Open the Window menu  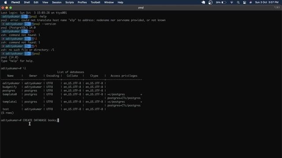pos(109,2)
